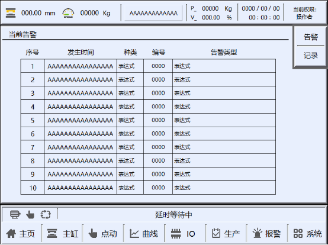Click the hand icon in status bar
This screenshot has height=245, width=328.
point(30,214)
